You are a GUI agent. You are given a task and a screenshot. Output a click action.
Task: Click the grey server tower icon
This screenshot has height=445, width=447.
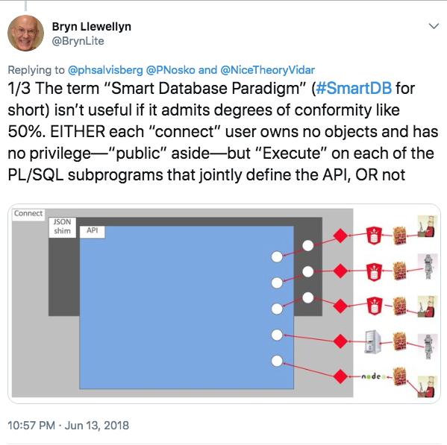coord(372,341)
